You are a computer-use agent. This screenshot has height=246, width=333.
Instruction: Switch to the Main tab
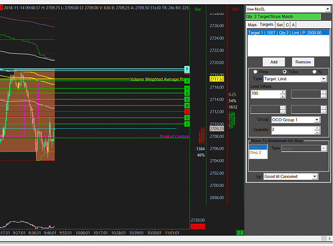click(252, 25)
